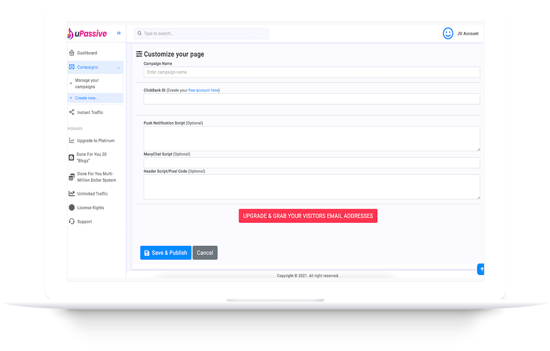Click the Instant Traffic share icon
550x351 pixels.
pyautogui.click(x=72, y=112)
